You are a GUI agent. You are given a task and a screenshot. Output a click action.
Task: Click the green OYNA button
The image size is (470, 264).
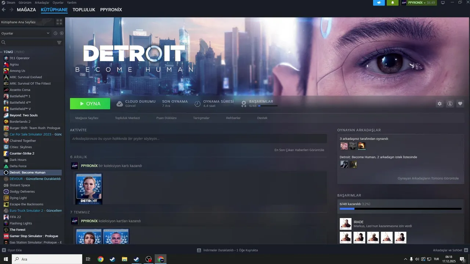tap(90, 104)
